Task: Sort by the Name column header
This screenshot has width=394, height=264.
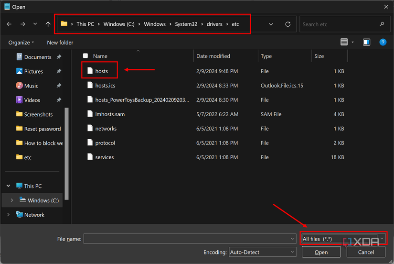Action: 100,56
